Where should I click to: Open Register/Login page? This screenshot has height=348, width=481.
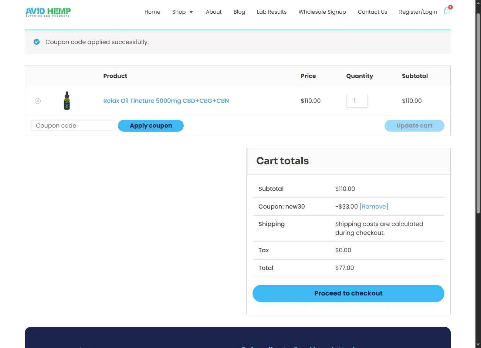pos(418,12)
